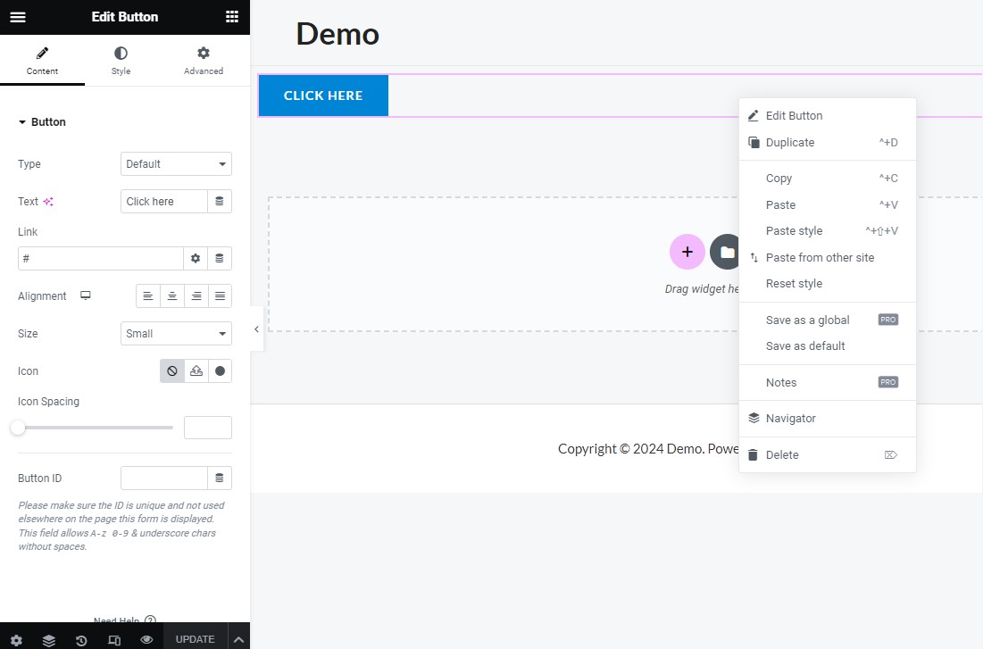
Task: Add template with folder icon
Action: pyautogui.click(x=726, y=252)
